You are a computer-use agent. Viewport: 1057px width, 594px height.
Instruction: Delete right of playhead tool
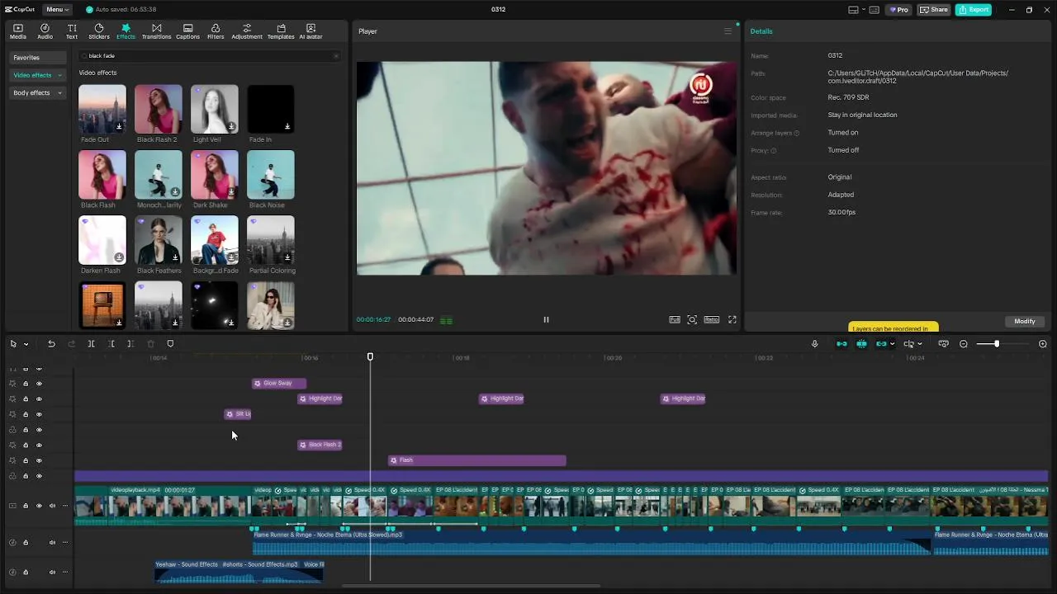[x=130, y=344]
